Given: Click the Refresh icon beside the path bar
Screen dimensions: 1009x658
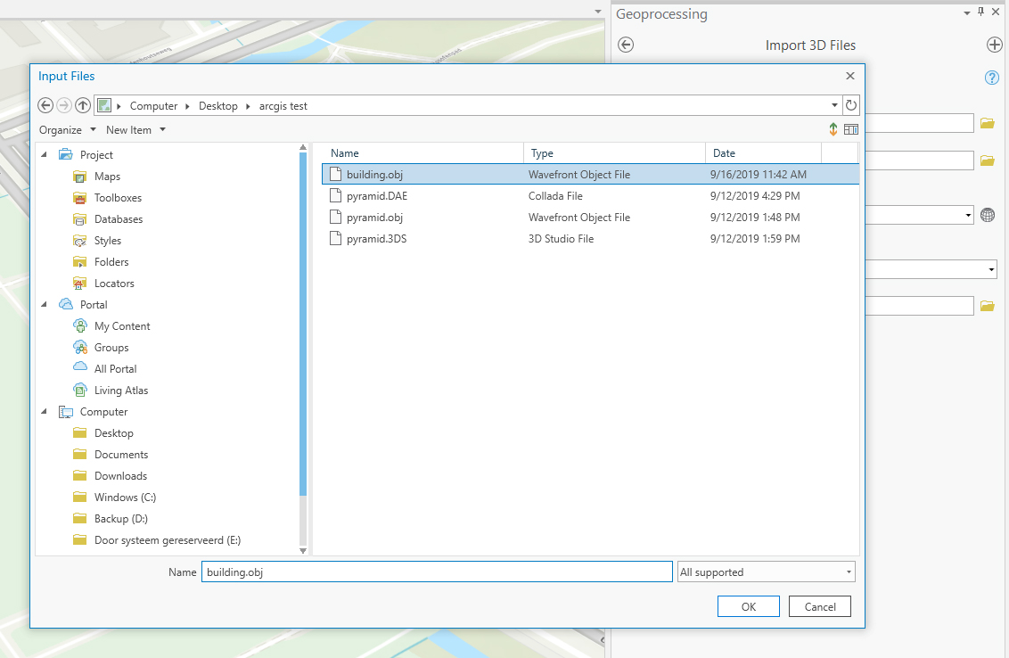Looking at the screenshot, I should (851, 105).
